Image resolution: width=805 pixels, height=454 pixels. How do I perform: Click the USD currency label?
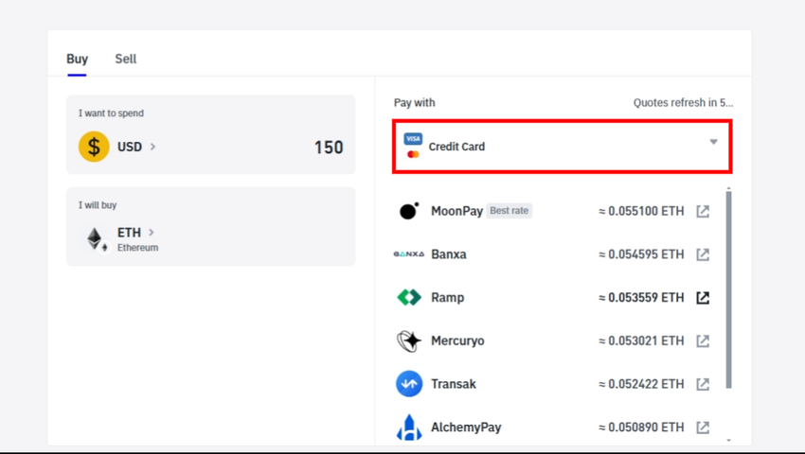[130, 147]
